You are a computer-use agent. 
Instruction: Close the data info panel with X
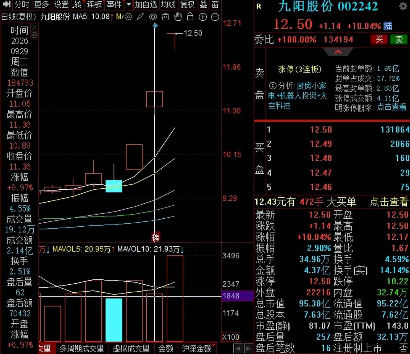click(35, 27)
